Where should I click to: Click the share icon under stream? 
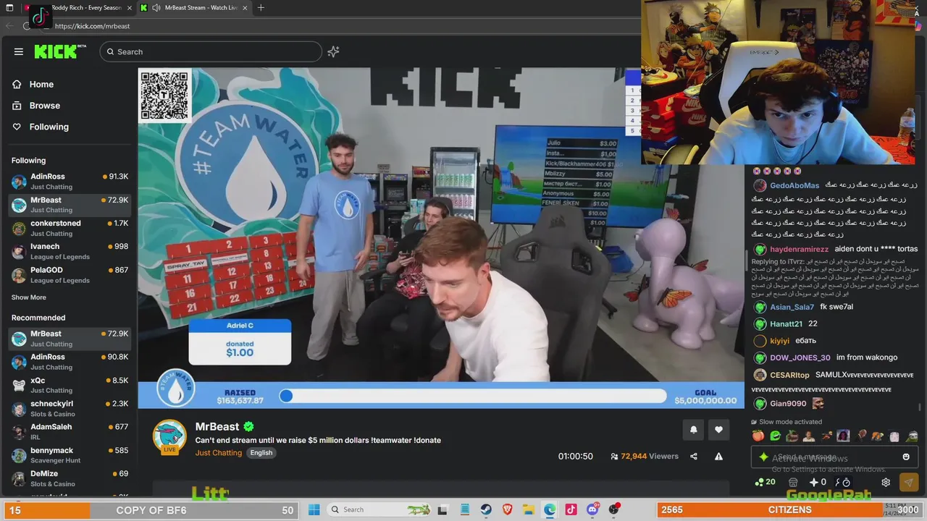coord(694,457)
